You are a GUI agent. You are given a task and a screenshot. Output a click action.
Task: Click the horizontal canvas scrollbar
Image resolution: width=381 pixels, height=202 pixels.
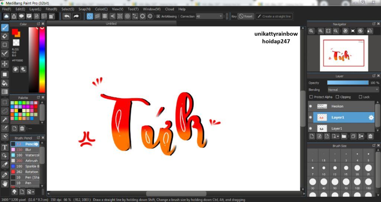[176, 194]
